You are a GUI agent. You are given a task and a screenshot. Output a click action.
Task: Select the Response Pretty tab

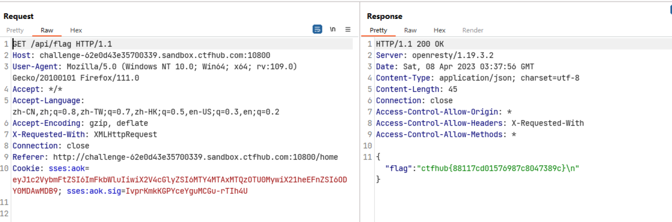(x=379, y=30)
